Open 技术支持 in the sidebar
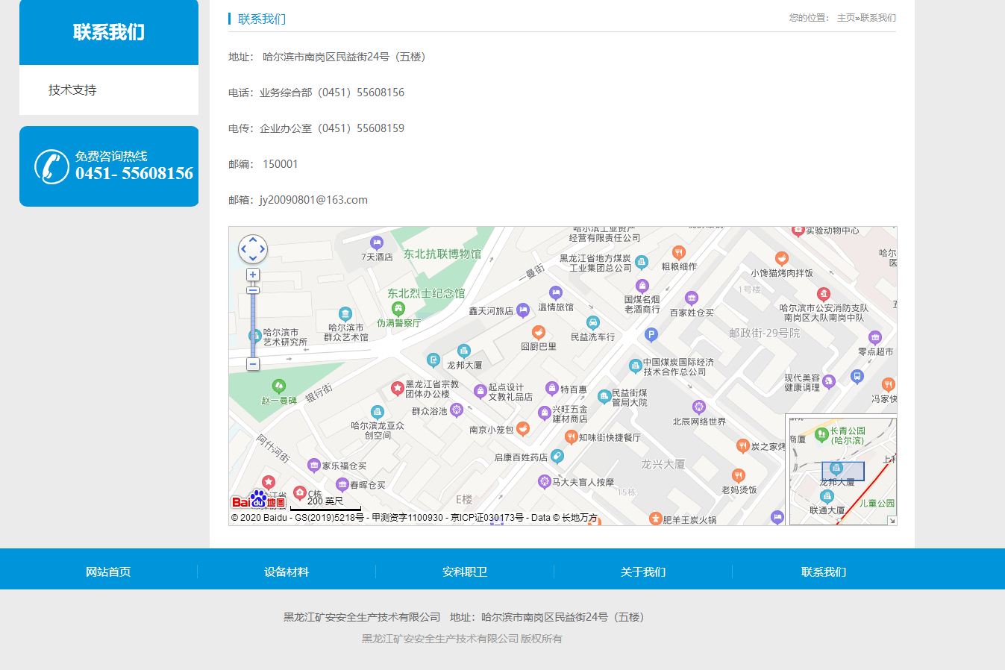Viewport: 1005px width, 670px height. click(x=72, y=90)
